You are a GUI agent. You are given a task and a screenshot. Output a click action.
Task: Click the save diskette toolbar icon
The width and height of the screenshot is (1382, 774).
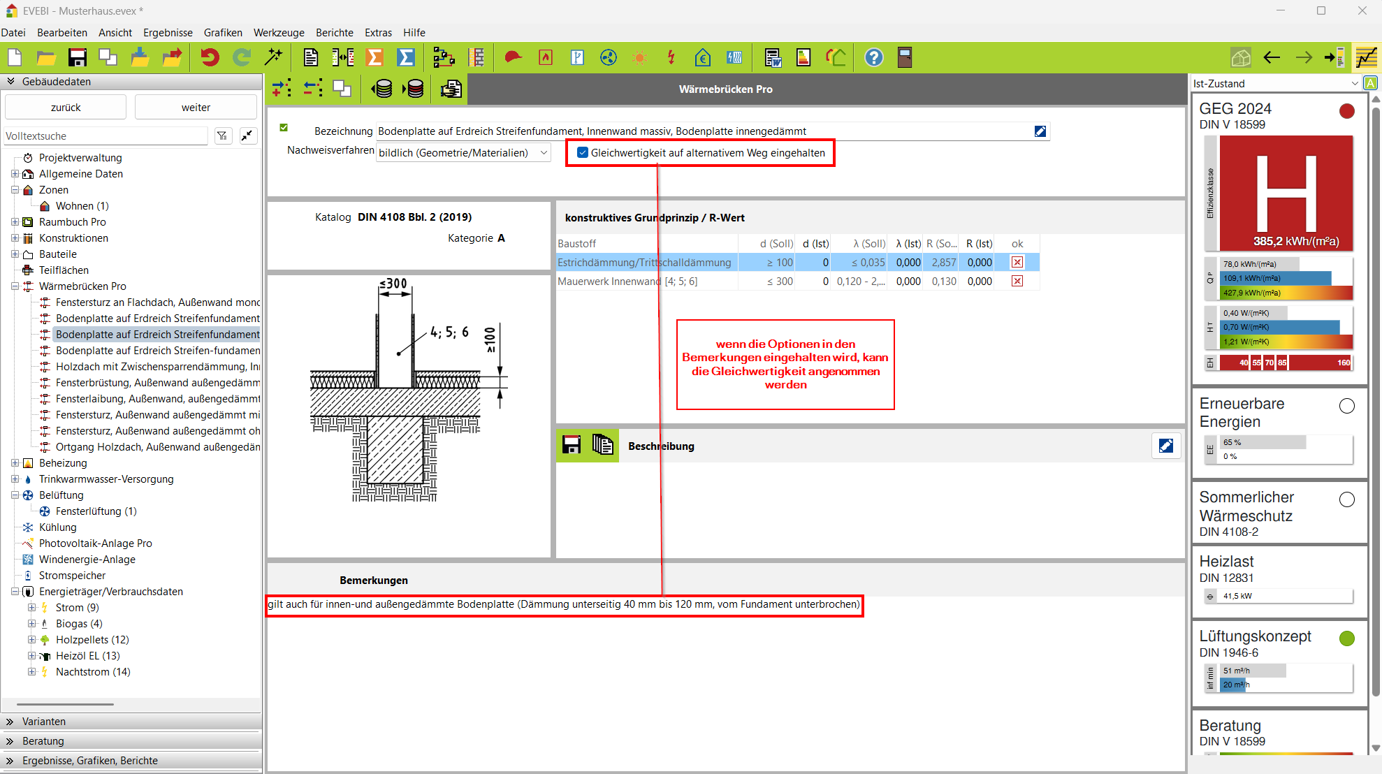[x=77, y=57]
